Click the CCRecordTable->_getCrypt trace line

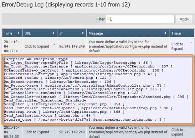pyautogui.click(x=83, y=70)
